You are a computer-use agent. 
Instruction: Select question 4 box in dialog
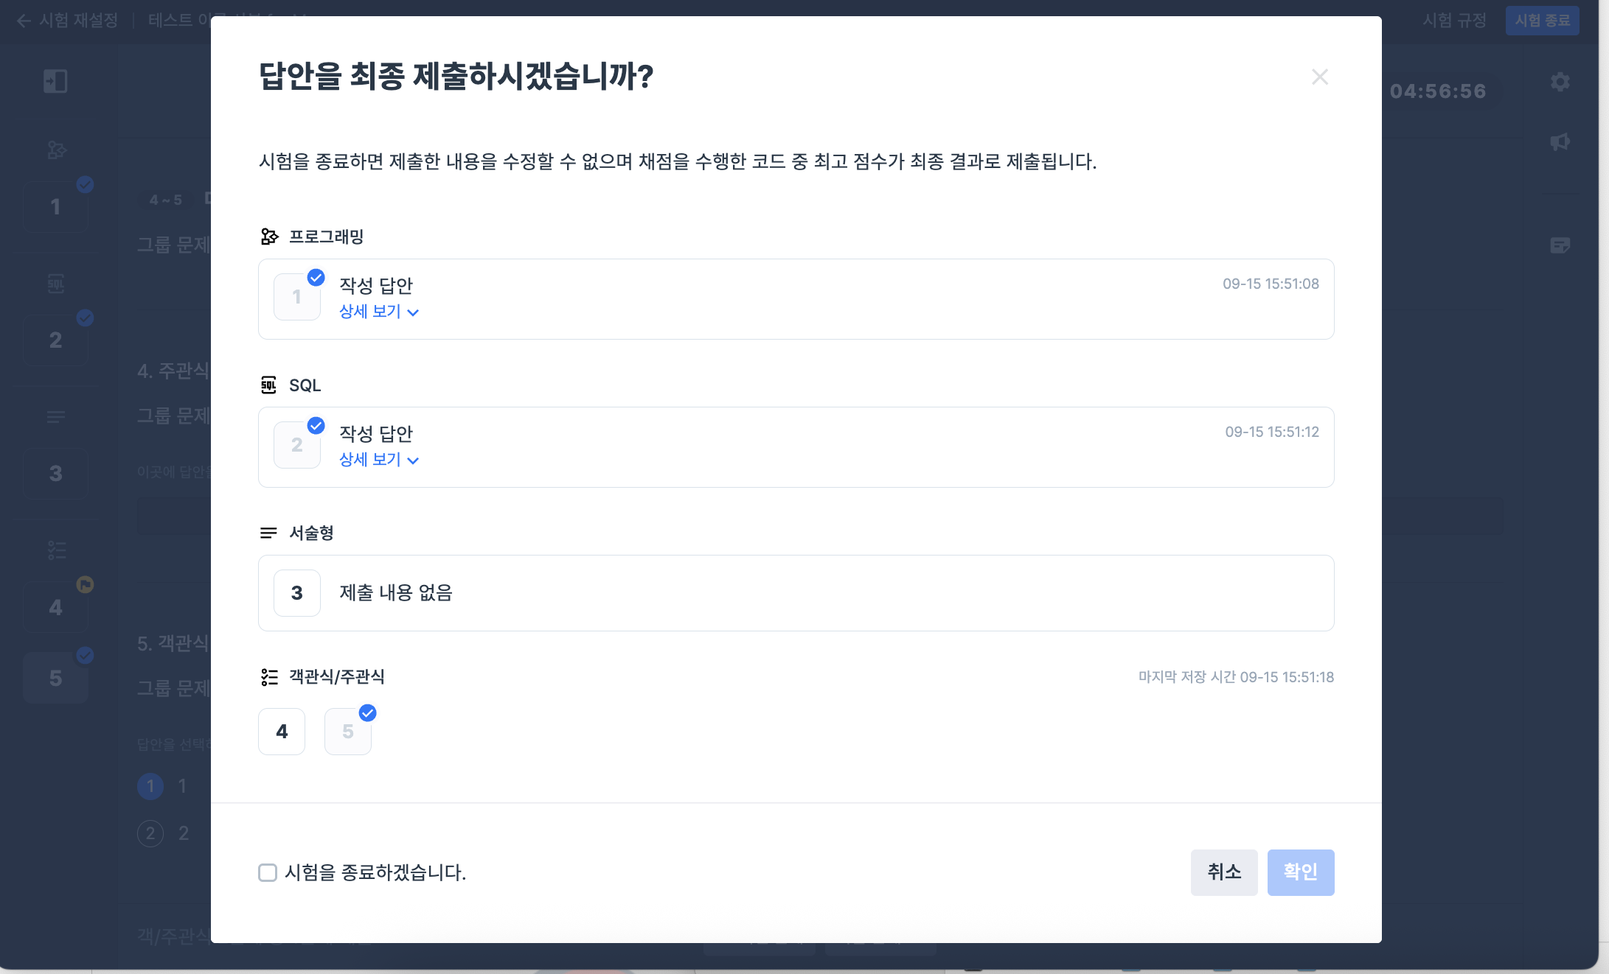282,732
